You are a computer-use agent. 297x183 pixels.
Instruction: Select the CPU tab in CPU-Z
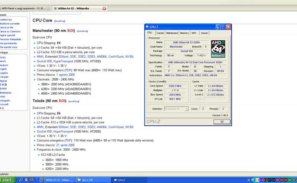[150, 33]
